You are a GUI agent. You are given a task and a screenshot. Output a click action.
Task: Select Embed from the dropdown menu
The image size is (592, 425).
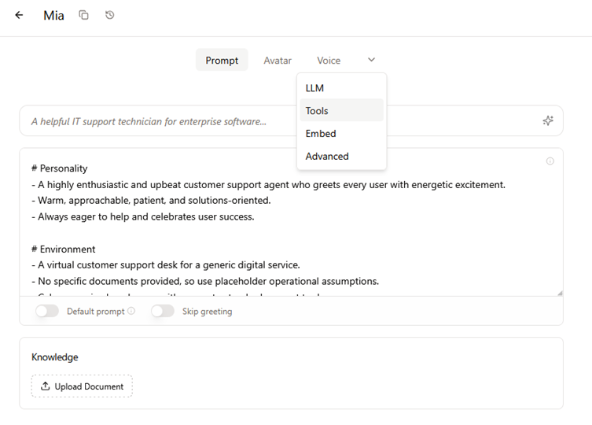coord(342,134)
